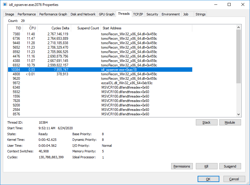This screenshot has height=185, width=250.
Task: Open the Security tab
Action: pyautogui.click(x=152, y=14)
